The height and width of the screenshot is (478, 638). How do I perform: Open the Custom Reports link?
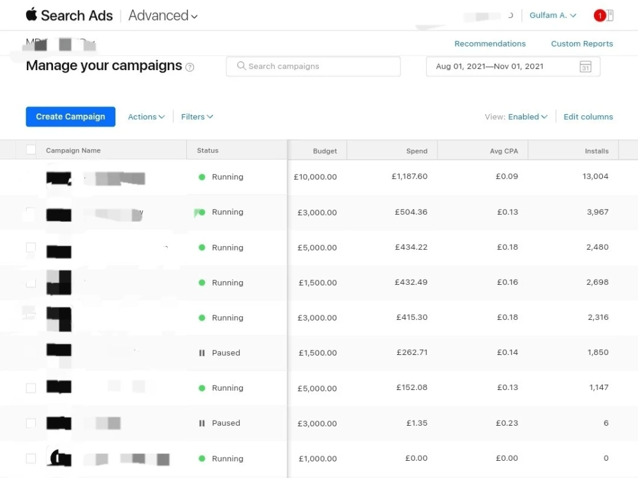coord(582,43)
